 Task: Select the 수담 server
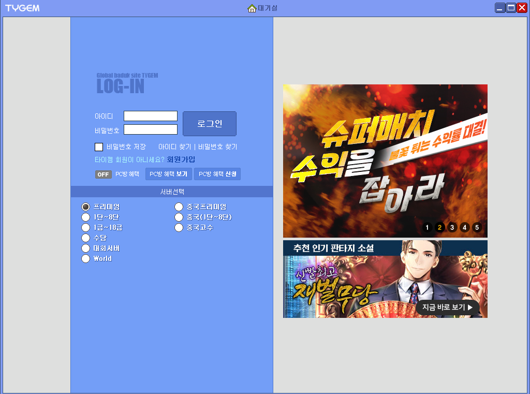point(85,238)
